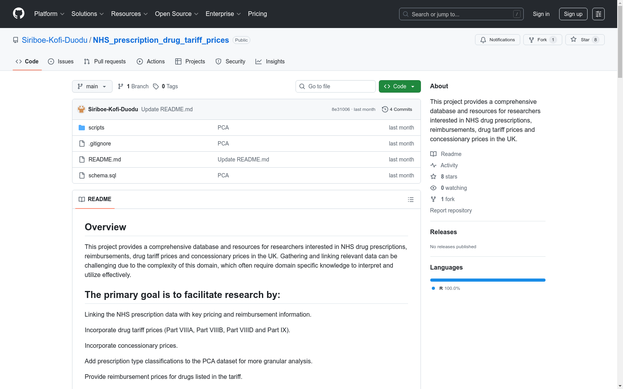Click the repository icon beside owner name
623x389 pixels.
[x=16, y=40]
